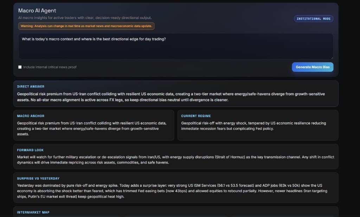Open the Intermarket Map section heading
Image resolution: width=360 pixels, height=217 pixels.
(33, 212)
